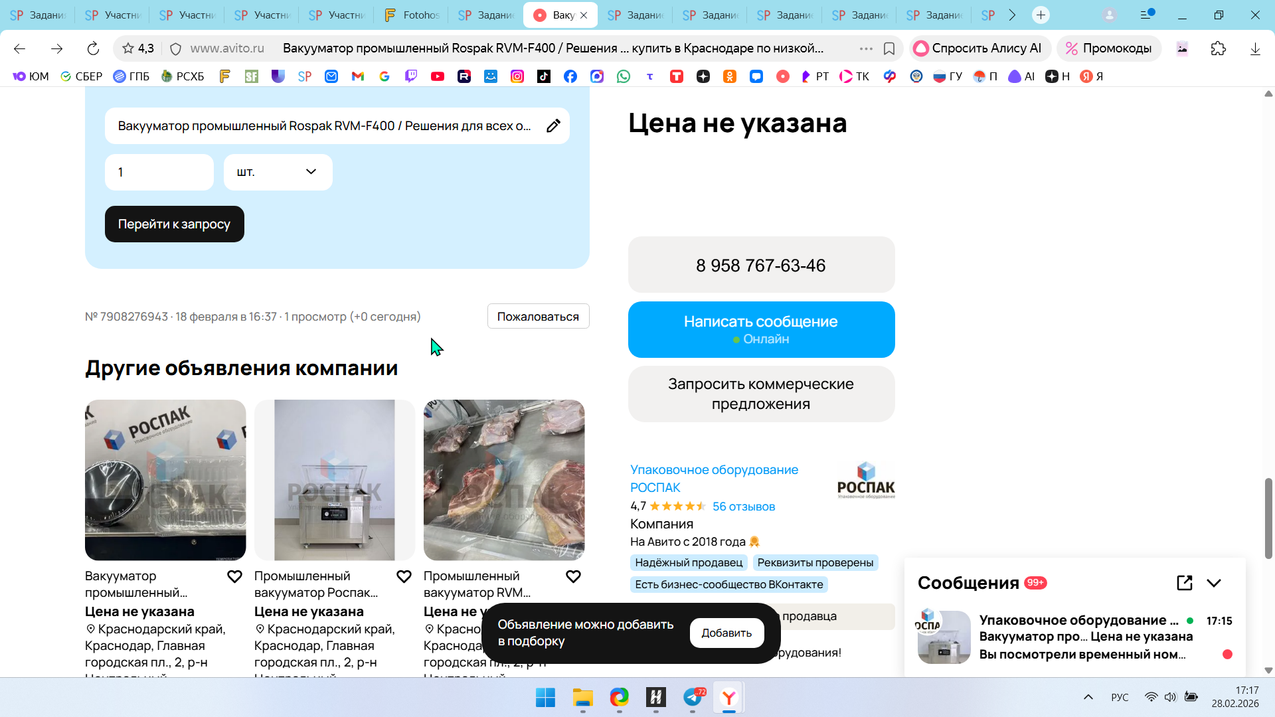Open Telegram from the Windows taskbar
This screenshot has width=1275, height=717.
click(693, 697)
